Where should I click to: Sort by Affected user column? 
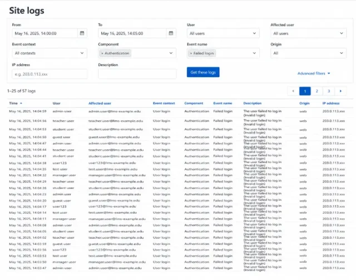[x=100, y=103]
